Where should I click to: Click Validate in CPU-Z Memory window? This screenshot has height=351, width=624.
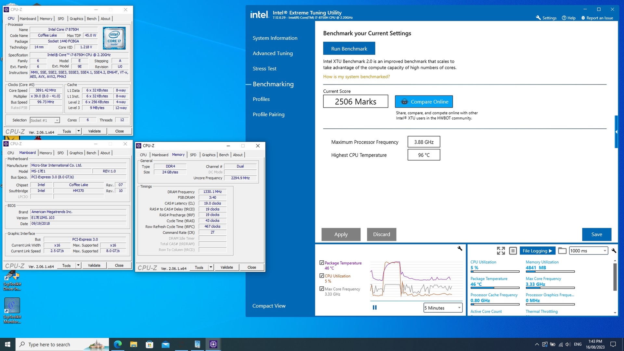[x=227, y=267]
